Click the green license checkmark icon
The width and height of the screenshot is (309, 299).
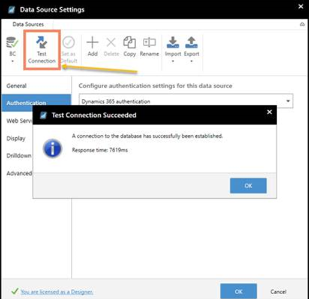15,291
